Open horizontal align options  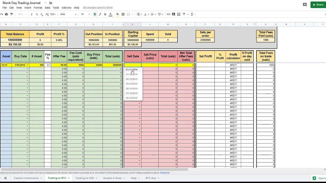point(139,14)
